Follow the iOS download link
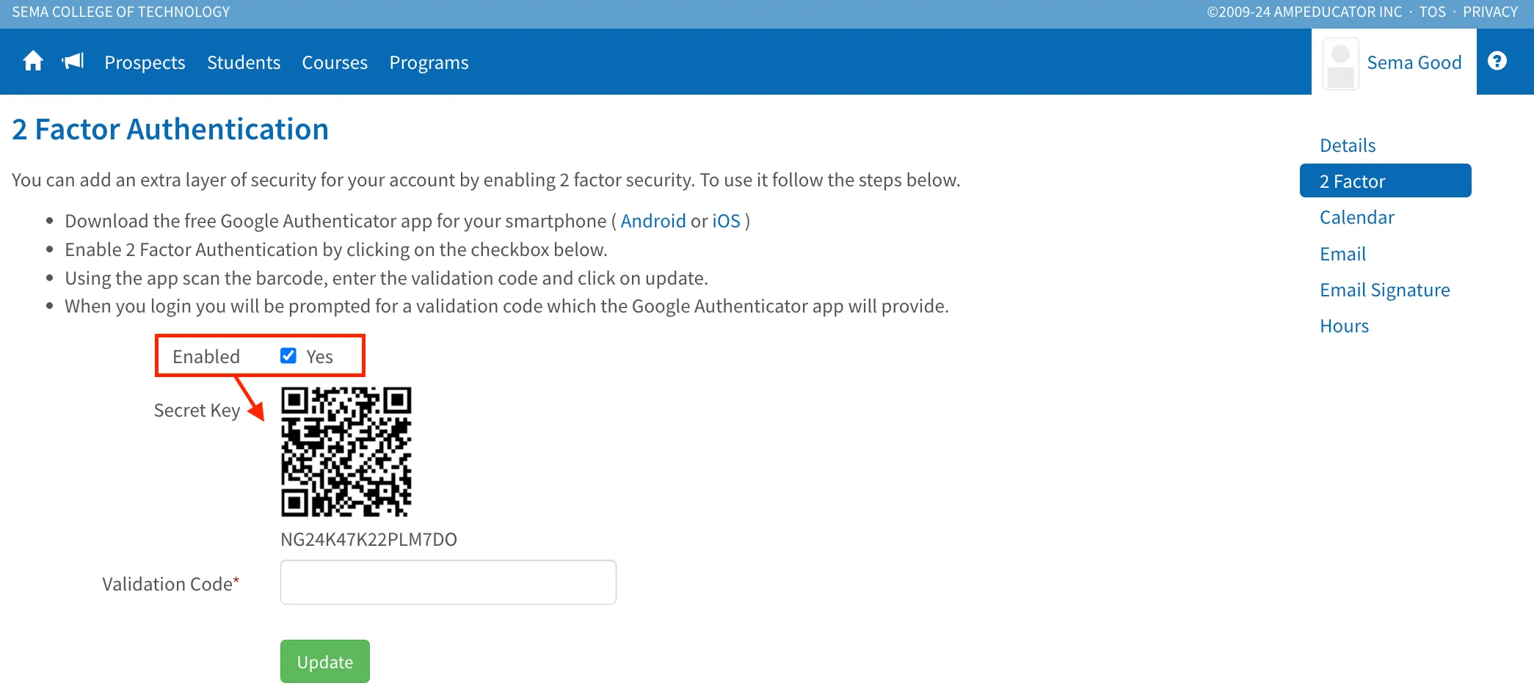Image resolution: width=1534 pixels, height=694 pixels. pyautogui.click(x=726, y=221)
